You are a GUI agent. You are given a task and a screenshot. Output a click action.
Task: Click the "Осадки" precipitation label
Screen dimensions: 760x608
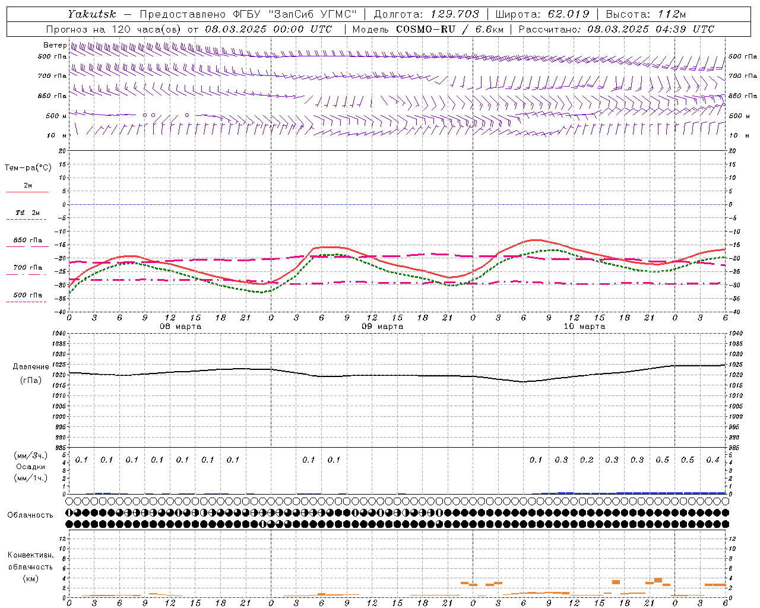click(31, 467)
